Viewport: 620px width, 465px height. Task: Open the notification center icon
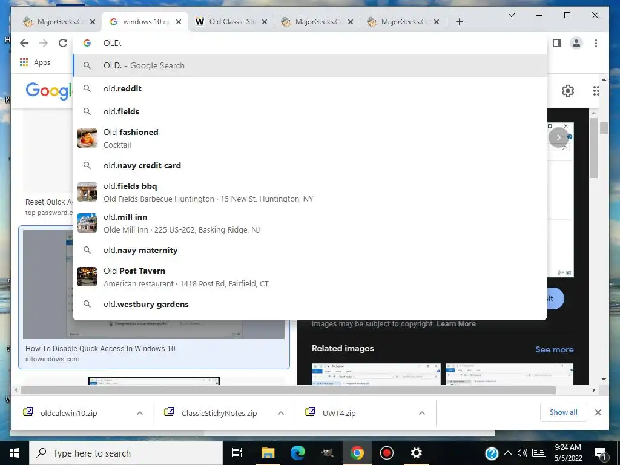pyautogui.click(x=601, y=453)
